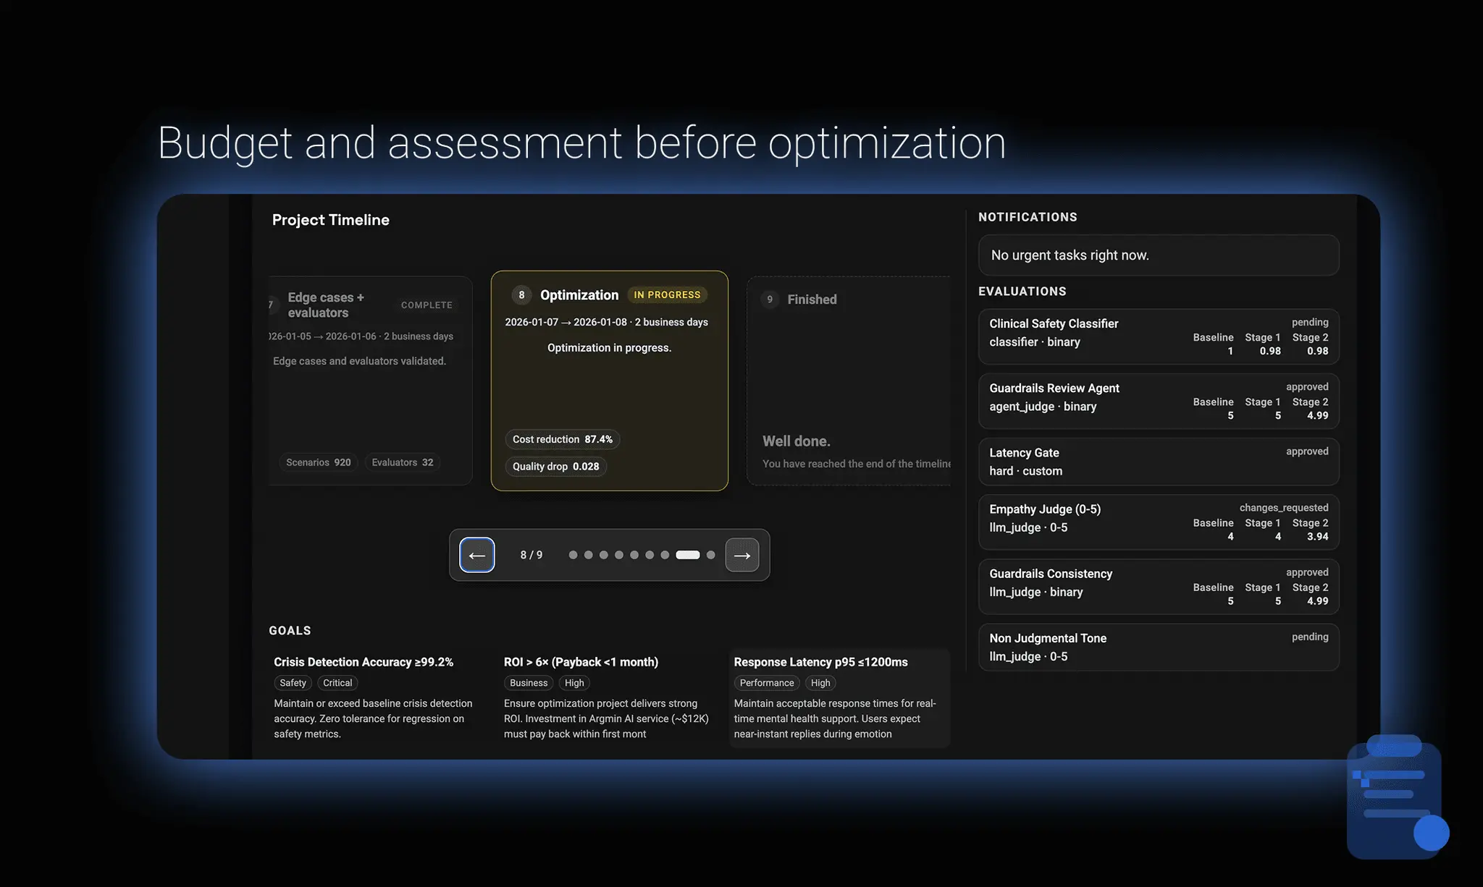Open the Latency Gate evaluation row
Image resolution: width=1483 pixels, height=887 pixels.
click(1159, 462)
